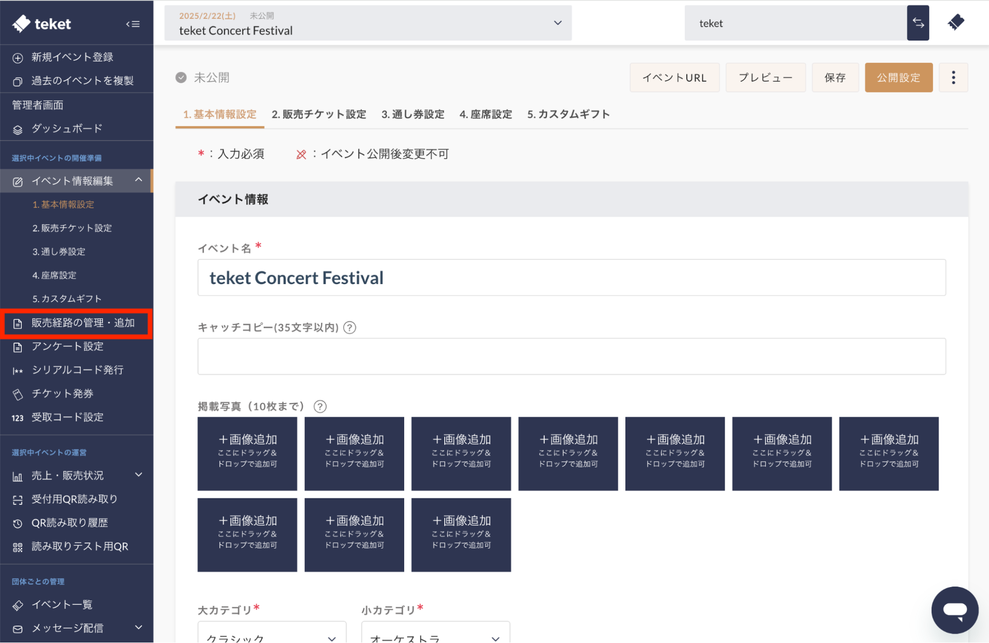Screen dimensions: 989x643
Task: Switch to 4.座席設定 tab
Action: point(485,114)
